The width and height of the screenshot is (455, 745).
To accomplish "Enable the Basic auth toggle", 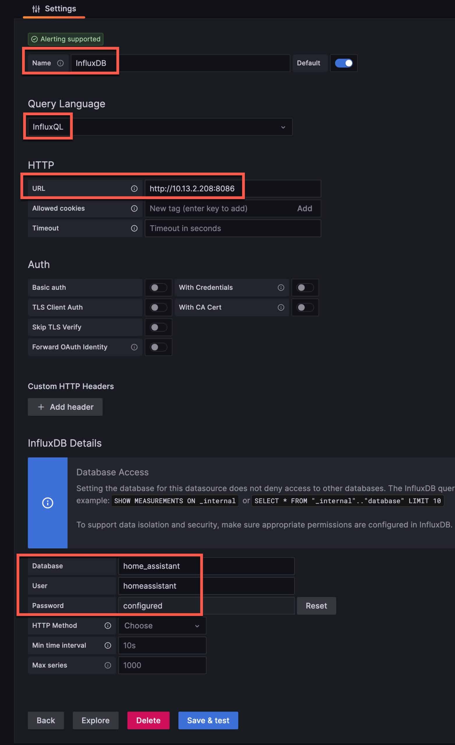I will pos(159,288).
